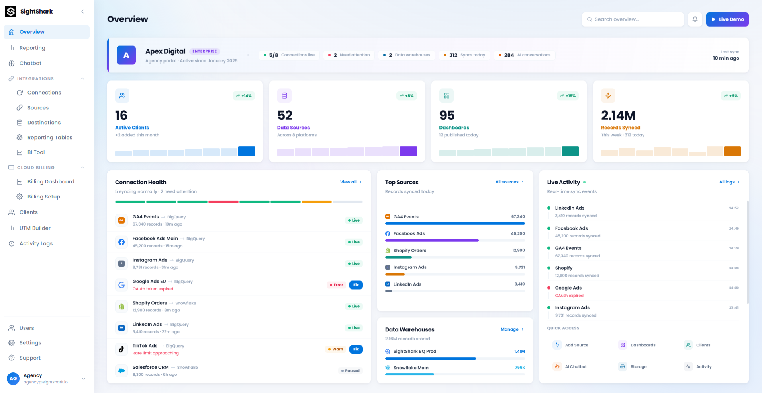Viewport: 762px width, 393px height.
Task: Open Reporting in the sidebar
Action: click(47, 48)
